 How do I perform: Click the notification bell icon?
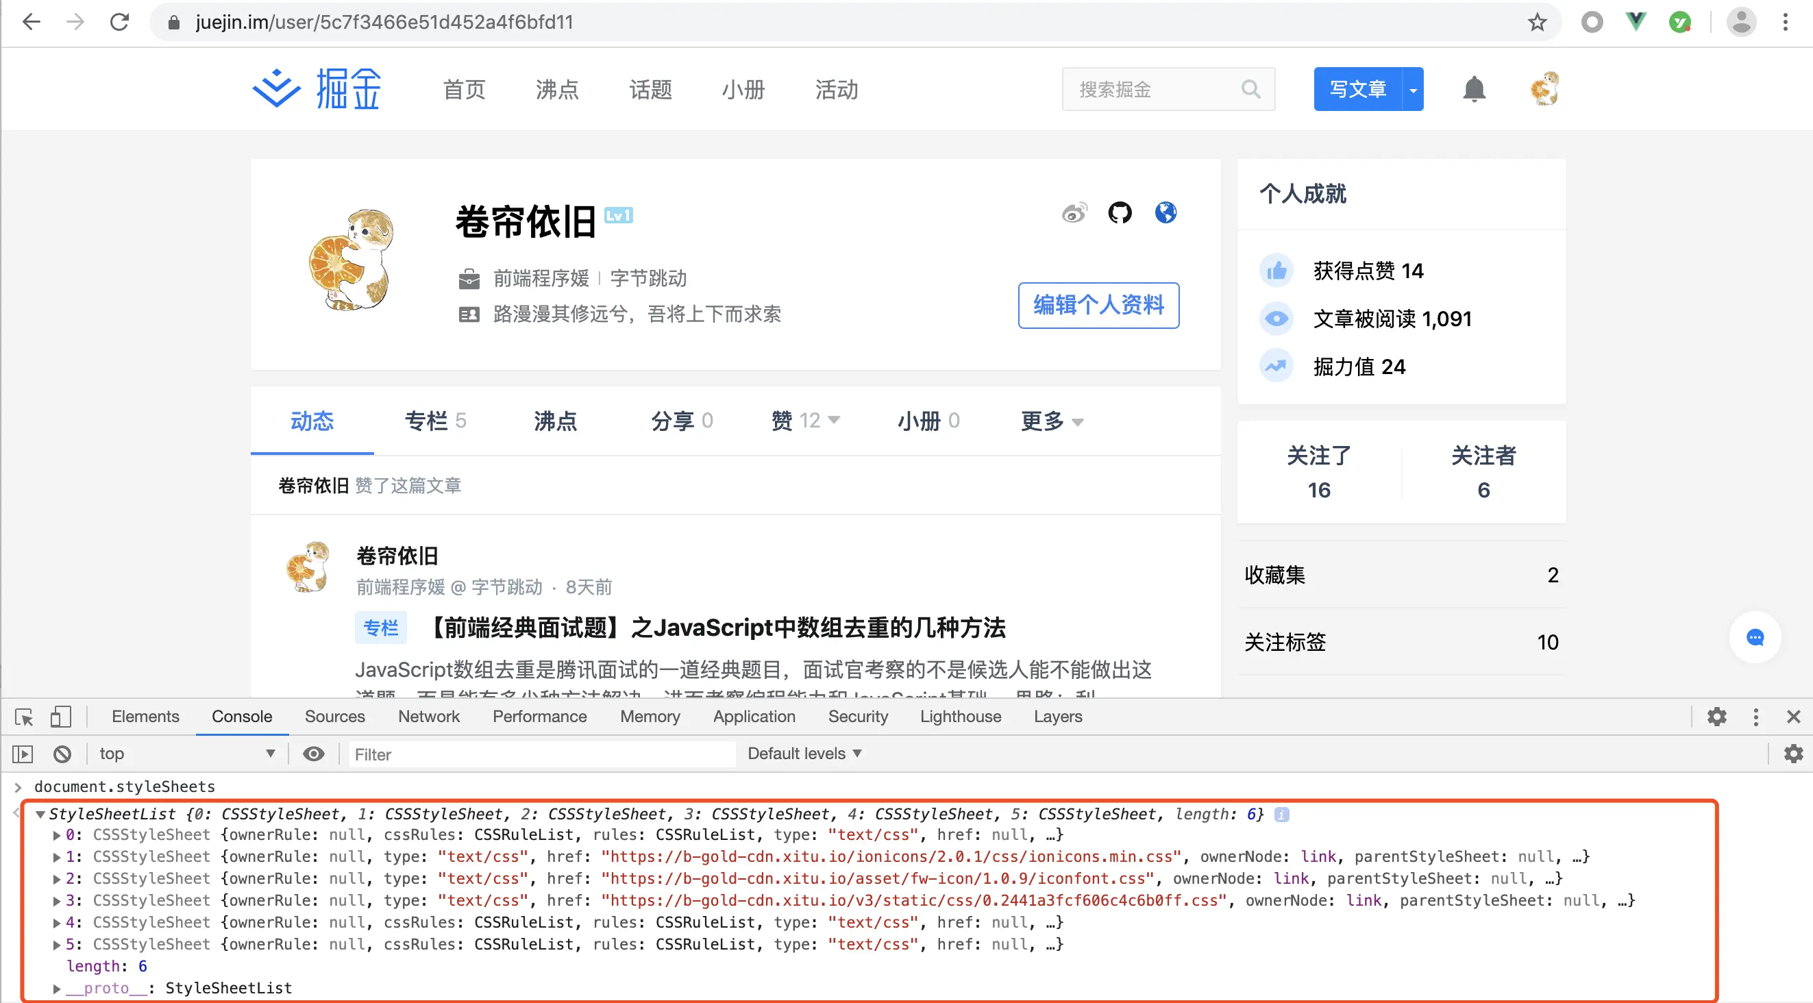pyautogui.click(x=1474, y=89)
